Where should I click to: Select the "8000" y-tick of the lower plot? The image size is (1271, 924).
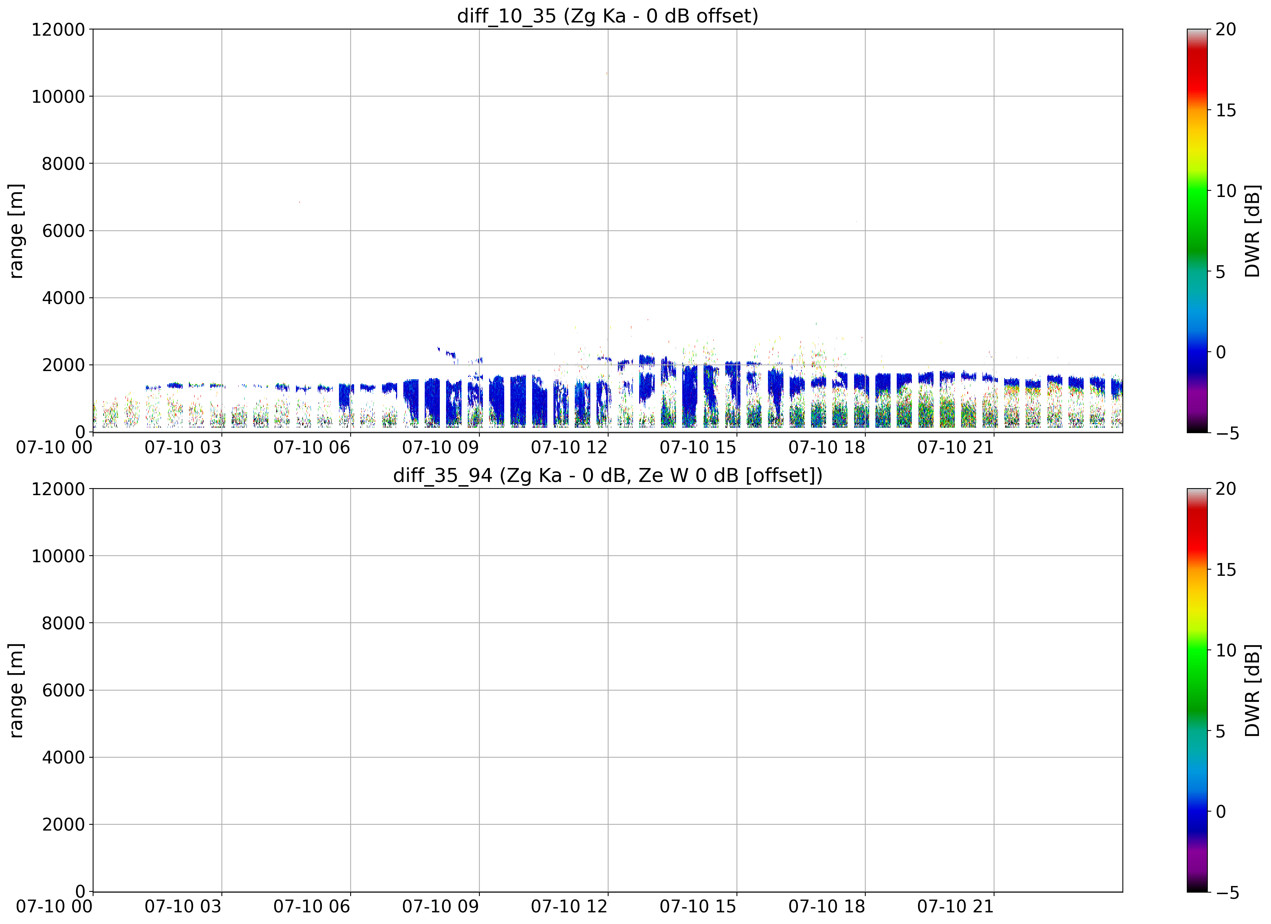coord(63,623)
